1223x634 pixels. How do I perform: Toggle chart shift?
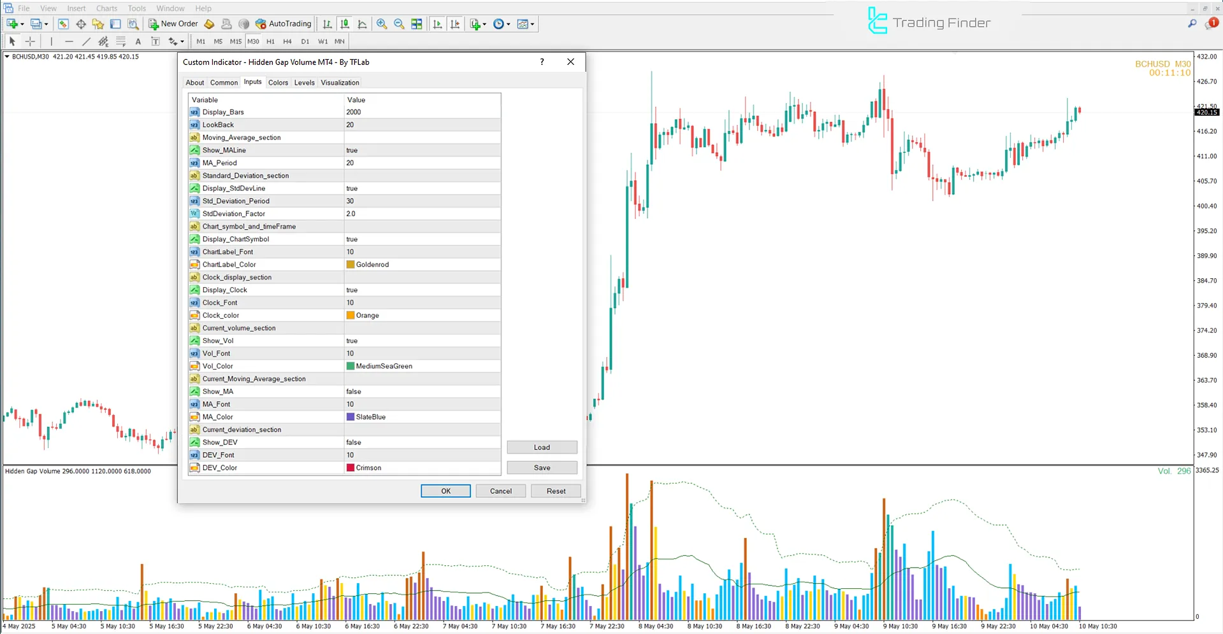[455, 24]
